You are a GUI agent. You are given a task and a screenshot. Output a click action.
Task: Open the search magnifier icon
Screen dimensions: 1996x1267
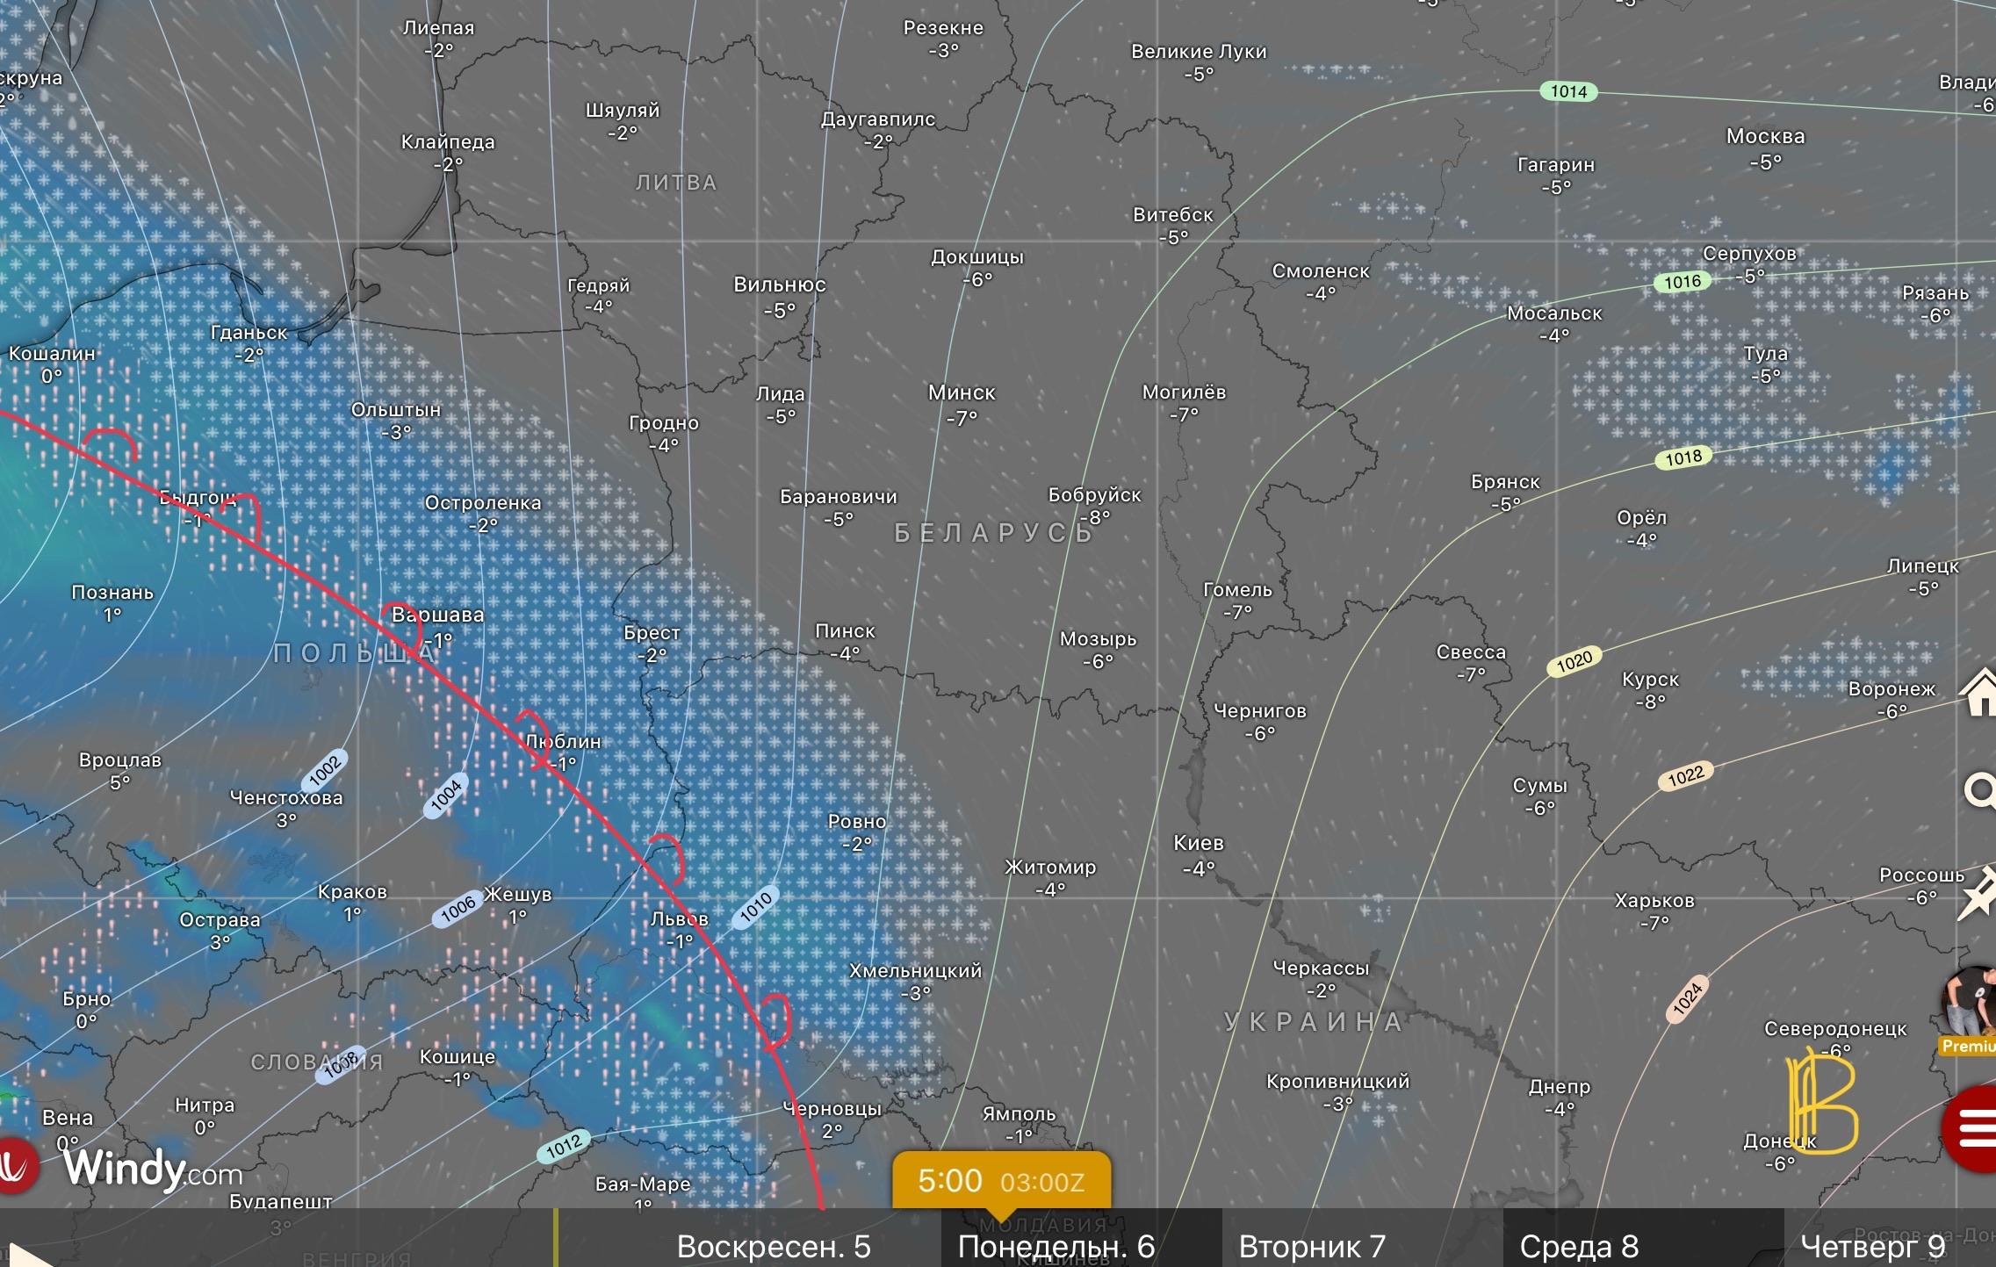[1979, 790]
